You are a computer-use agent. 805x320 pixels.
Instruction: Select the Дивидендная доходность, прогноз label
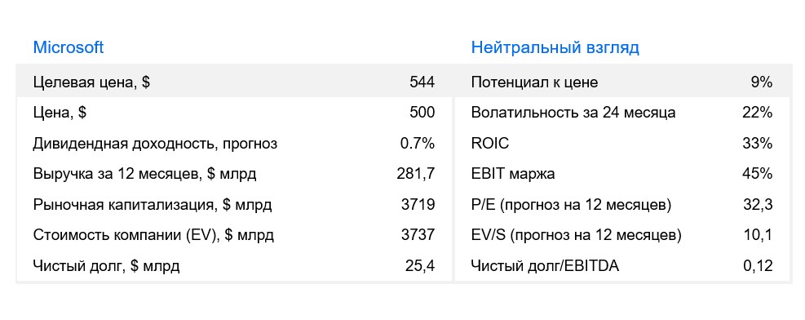(155, 144)
